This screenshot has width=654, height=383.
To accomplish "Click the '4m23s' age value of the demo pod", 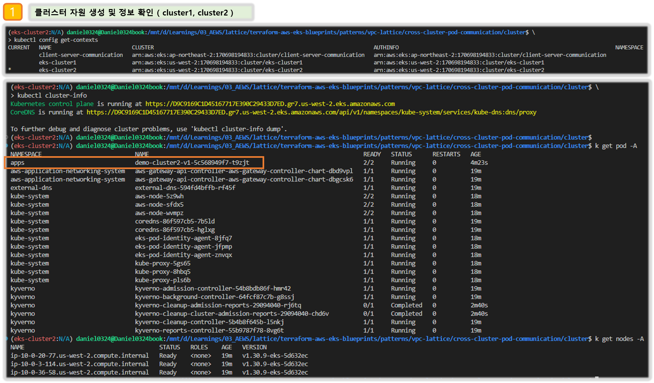I will [479, 163].
